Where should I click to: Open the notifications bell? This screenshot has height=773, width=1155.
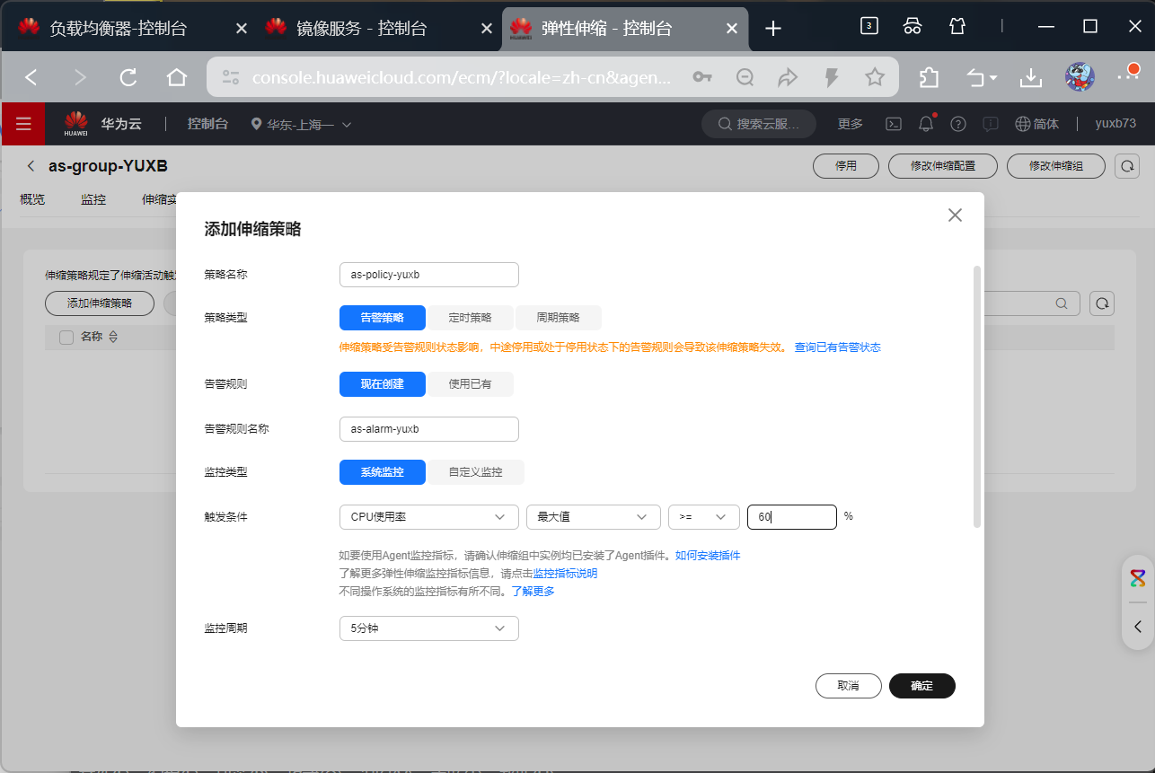point(926,124)
